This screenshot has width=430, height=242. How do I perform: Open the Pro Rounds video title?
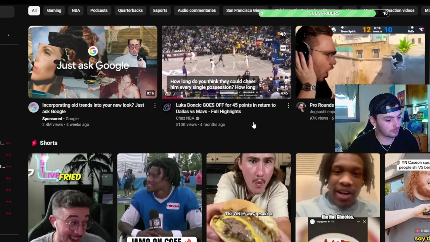click(x=321, y=105)
